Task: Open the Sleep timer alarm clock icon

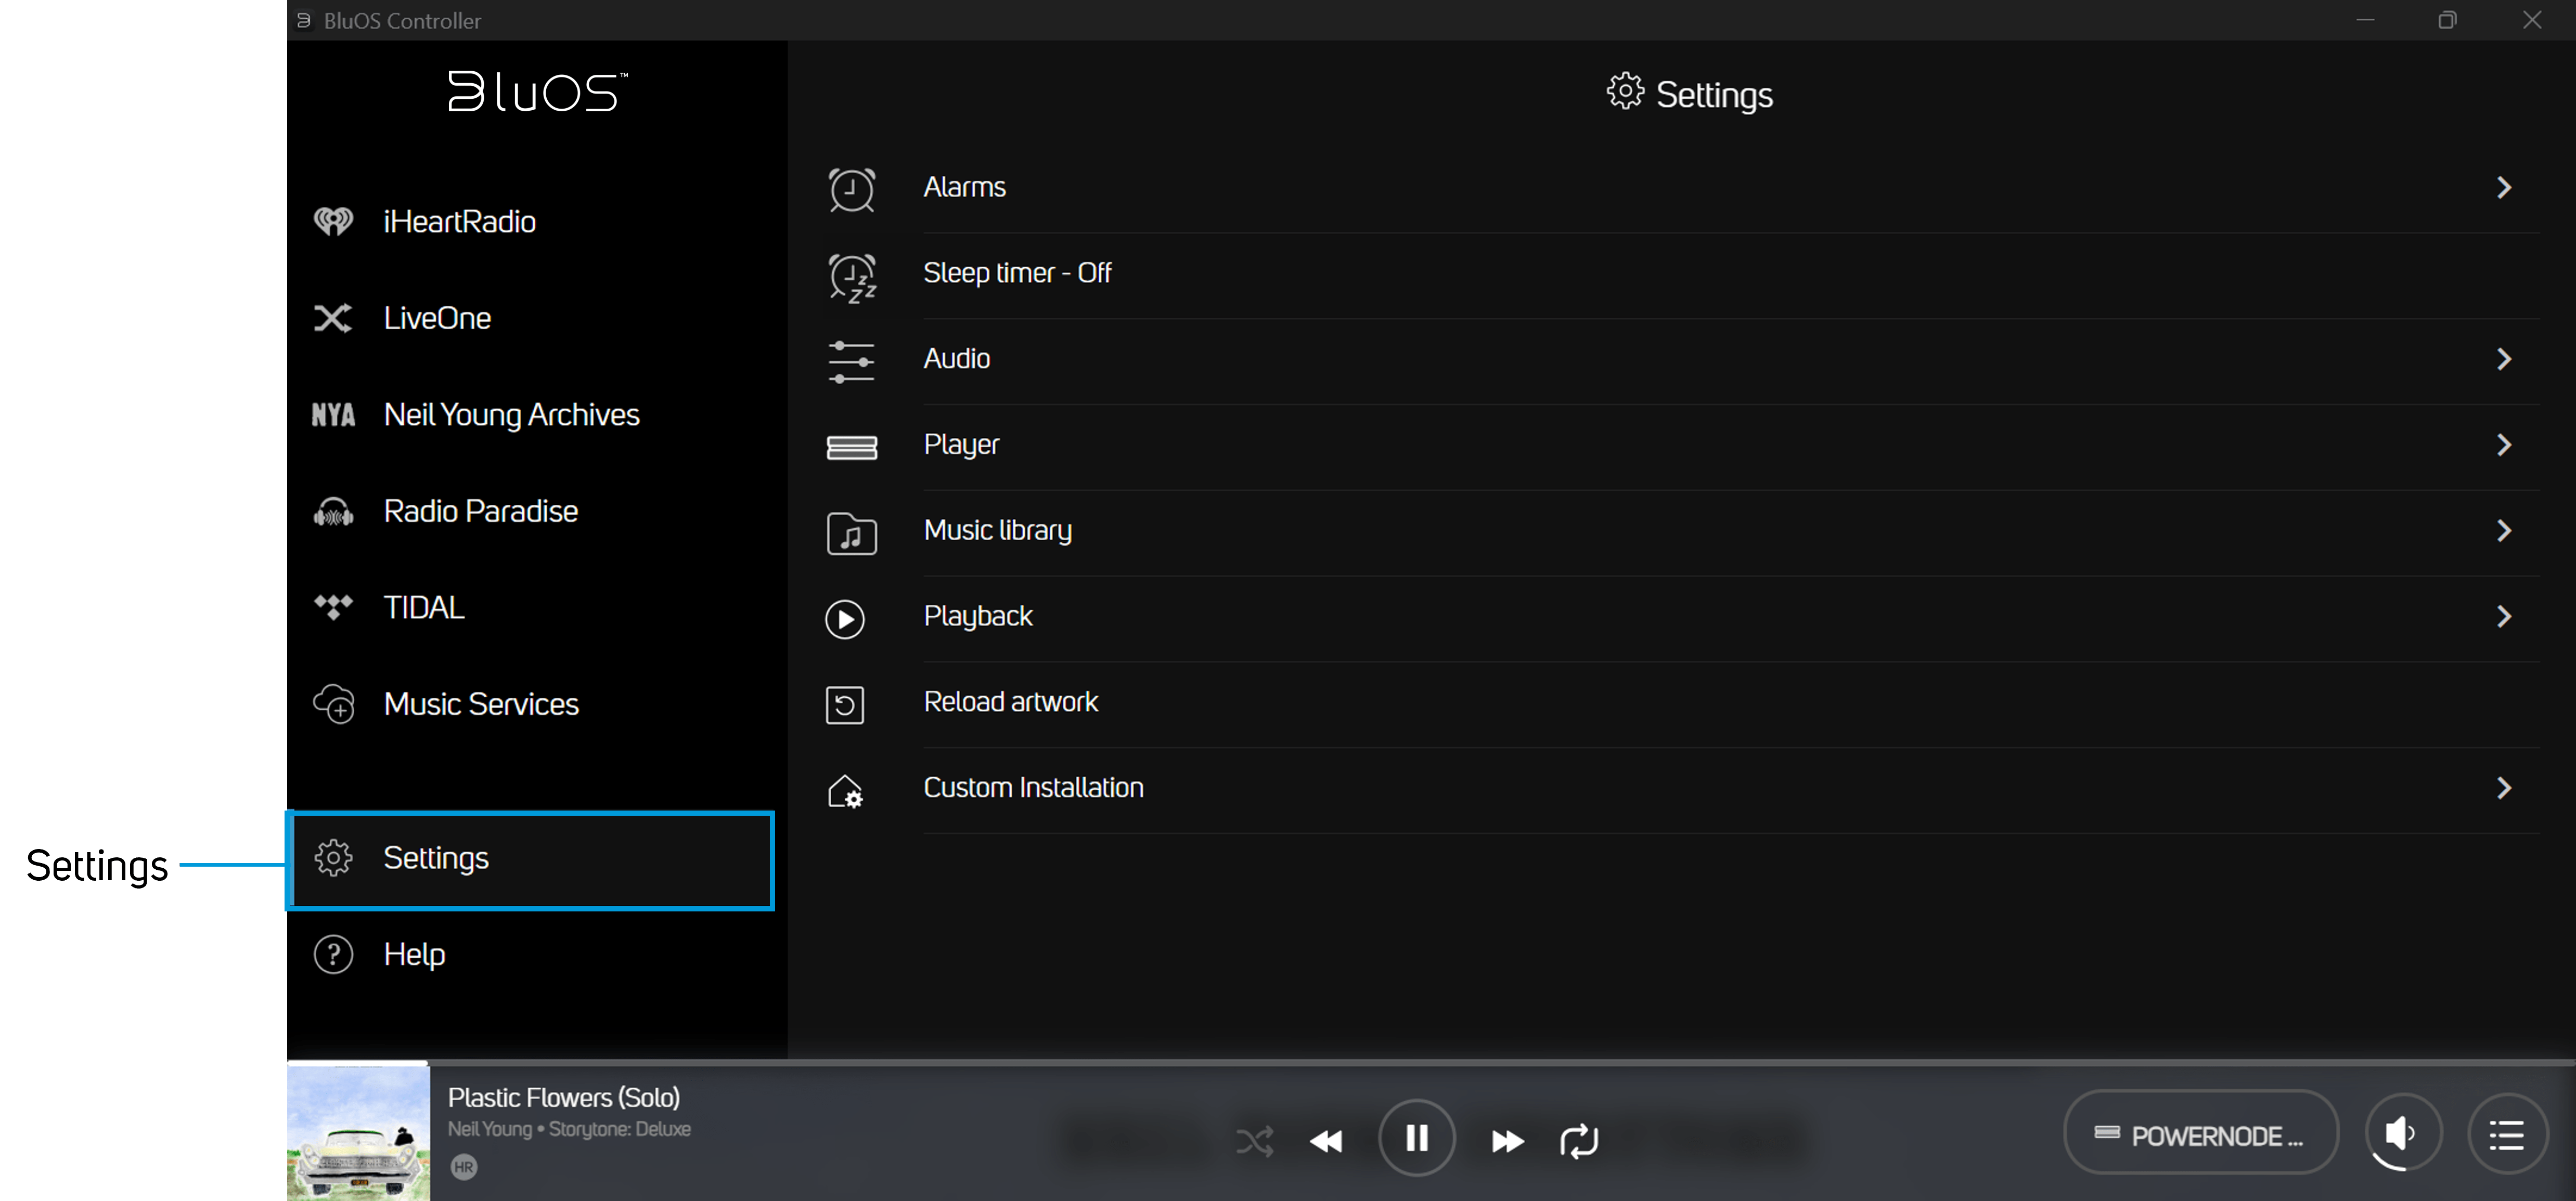Action: coord(851,276)
